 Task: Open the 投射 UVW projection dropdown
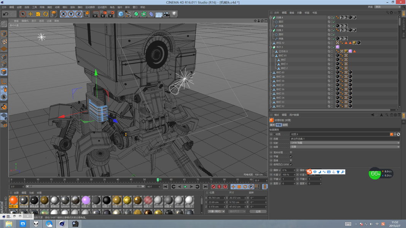pyautogui.click(x=345, y=143)
